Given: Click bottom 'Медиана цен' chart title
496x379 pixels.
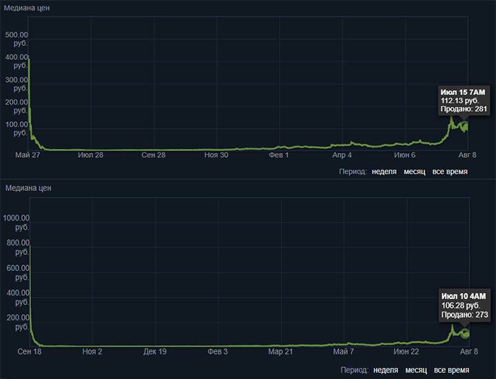Looking at the screenshot, I should coord(28,188).
